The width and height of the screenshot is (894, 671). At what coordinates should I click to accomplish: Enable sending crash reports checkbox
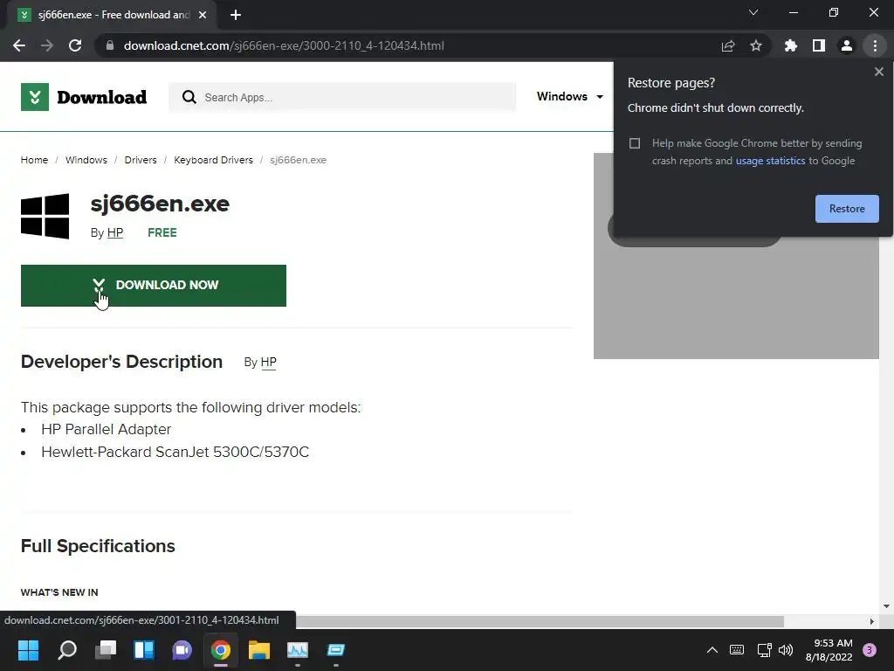[635, 143]
